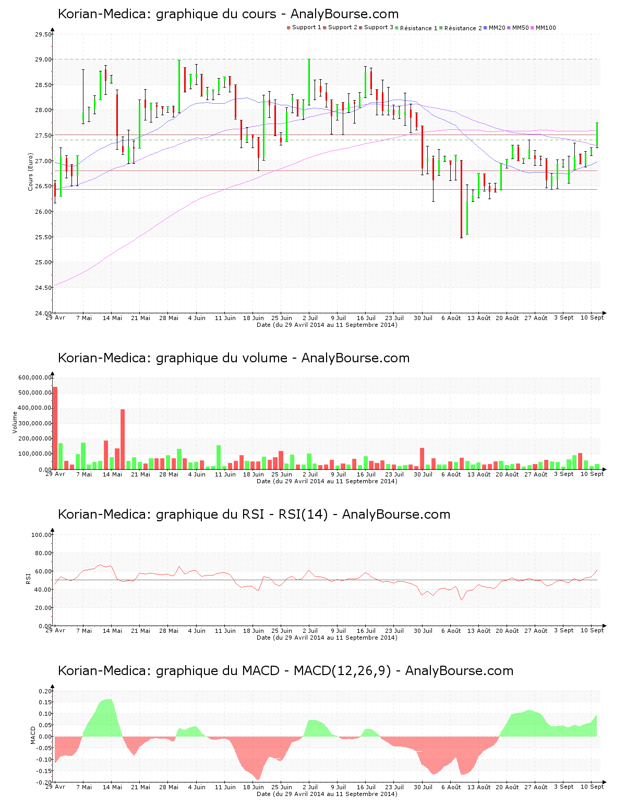The image size is (626, 808).
Task: Click the volume chart title heading
Action: [233, 358]
